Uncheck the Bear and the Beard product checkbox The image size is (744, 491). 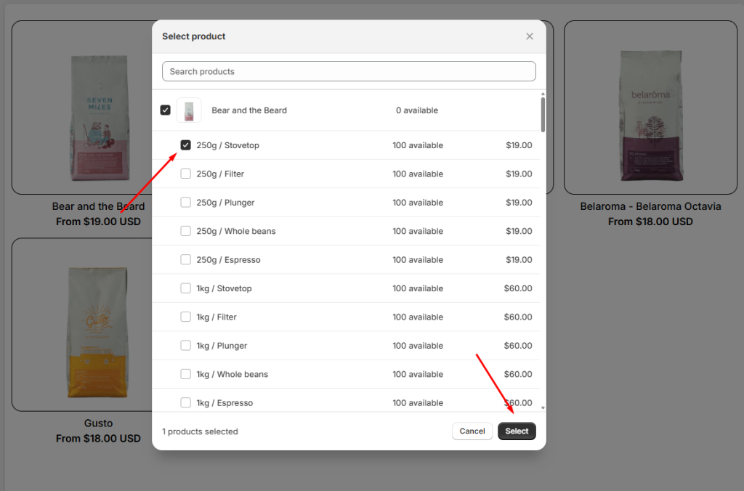tap(166, 110)
